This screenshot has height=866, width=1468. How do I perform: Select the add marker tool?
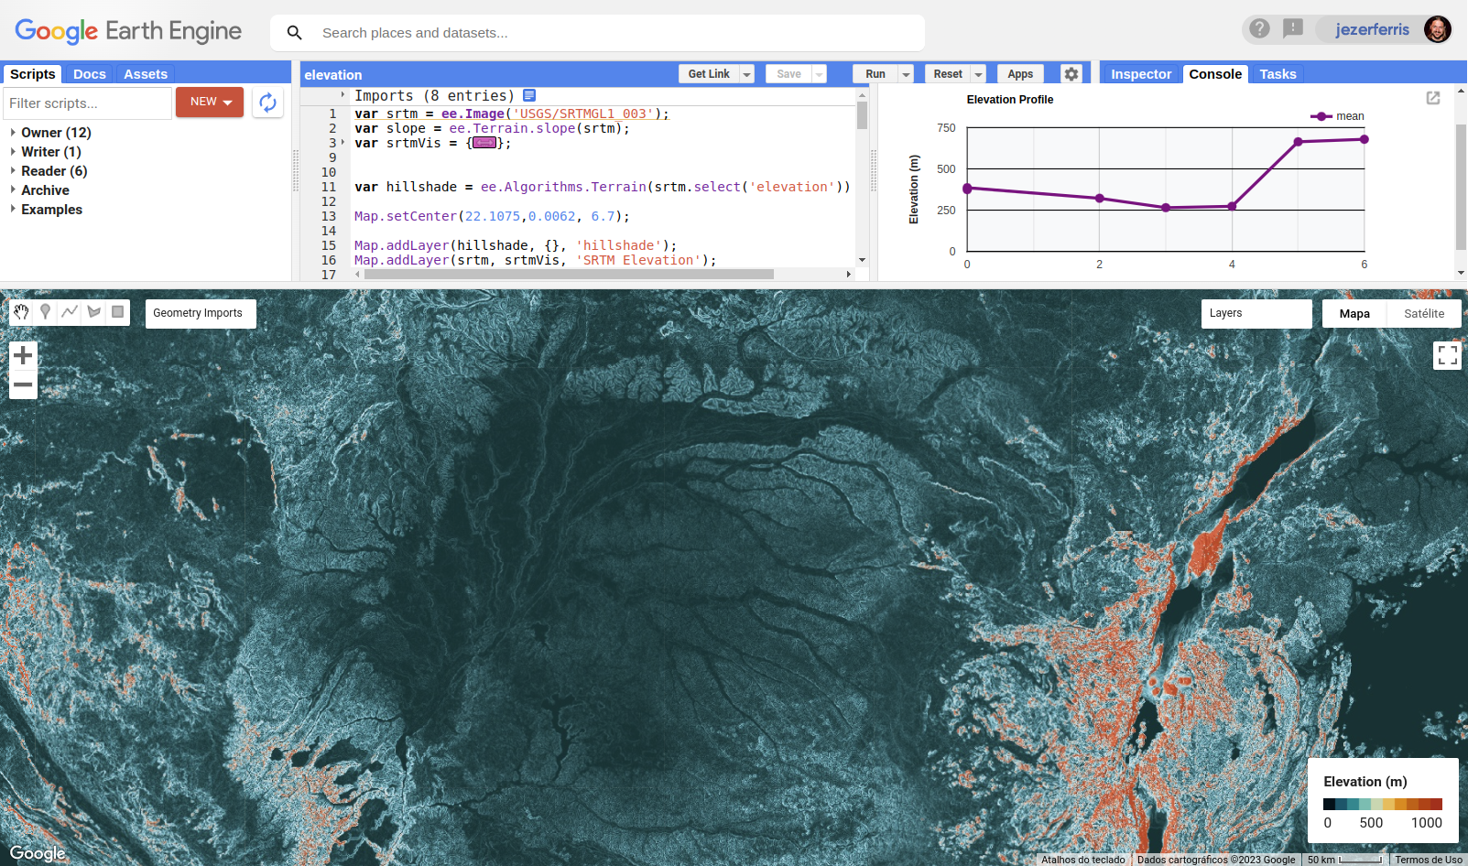45,312
